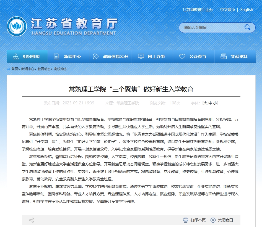Click the share icon below article
Screen dimensions: 262x227
coord(32,220)
